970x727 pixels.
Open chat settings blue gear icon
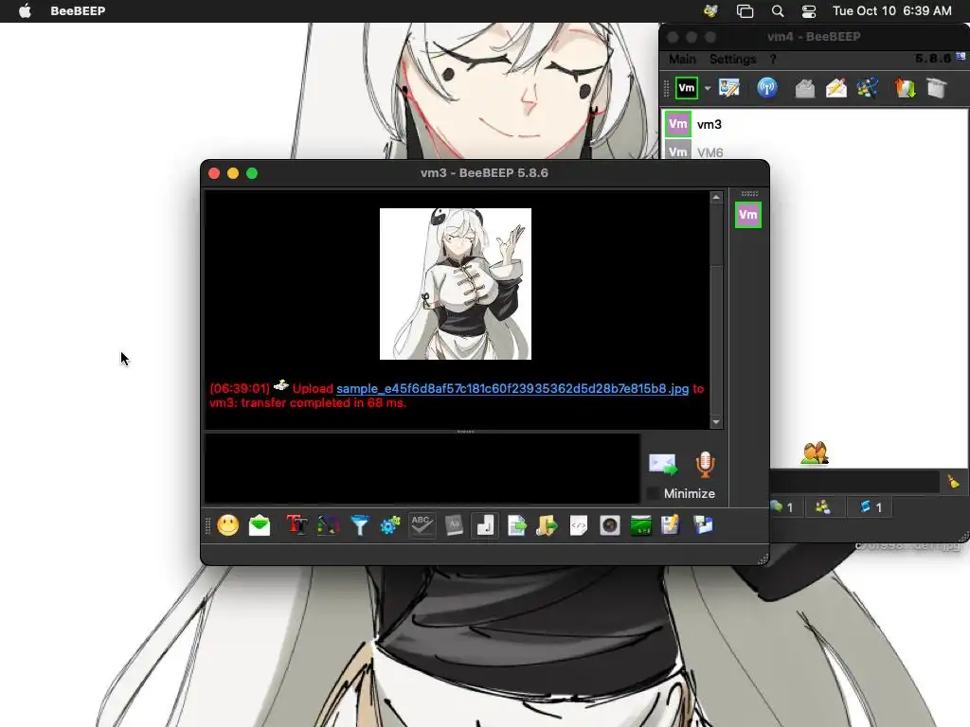(390, 525)
